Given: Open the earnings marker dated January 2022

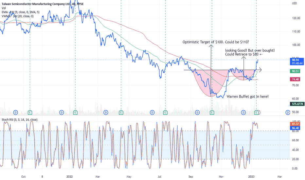Looking at the screenshot, I should [76, 112].
